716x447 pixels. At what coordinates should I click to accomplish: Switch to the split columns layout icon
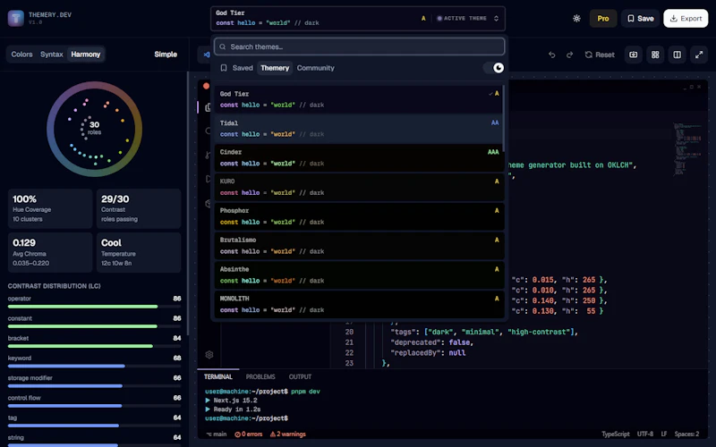click(678, 55)
